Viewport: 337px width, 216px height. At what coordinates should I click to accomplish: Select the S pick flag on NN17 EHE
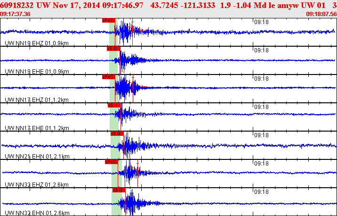(x=114, y=105)
